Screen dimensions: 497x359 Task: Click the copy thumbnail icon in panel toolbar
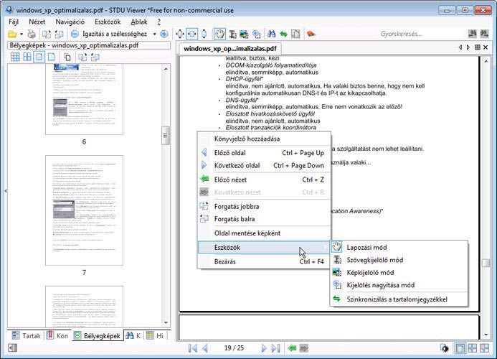point(67,57)
